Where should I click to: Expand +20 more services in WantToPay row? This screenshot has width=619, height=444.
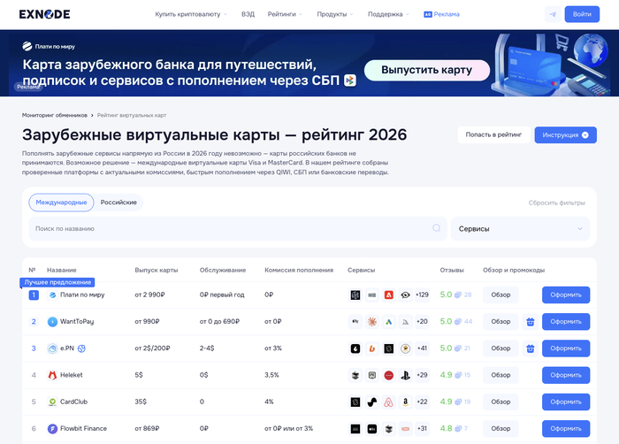[422, 322]
